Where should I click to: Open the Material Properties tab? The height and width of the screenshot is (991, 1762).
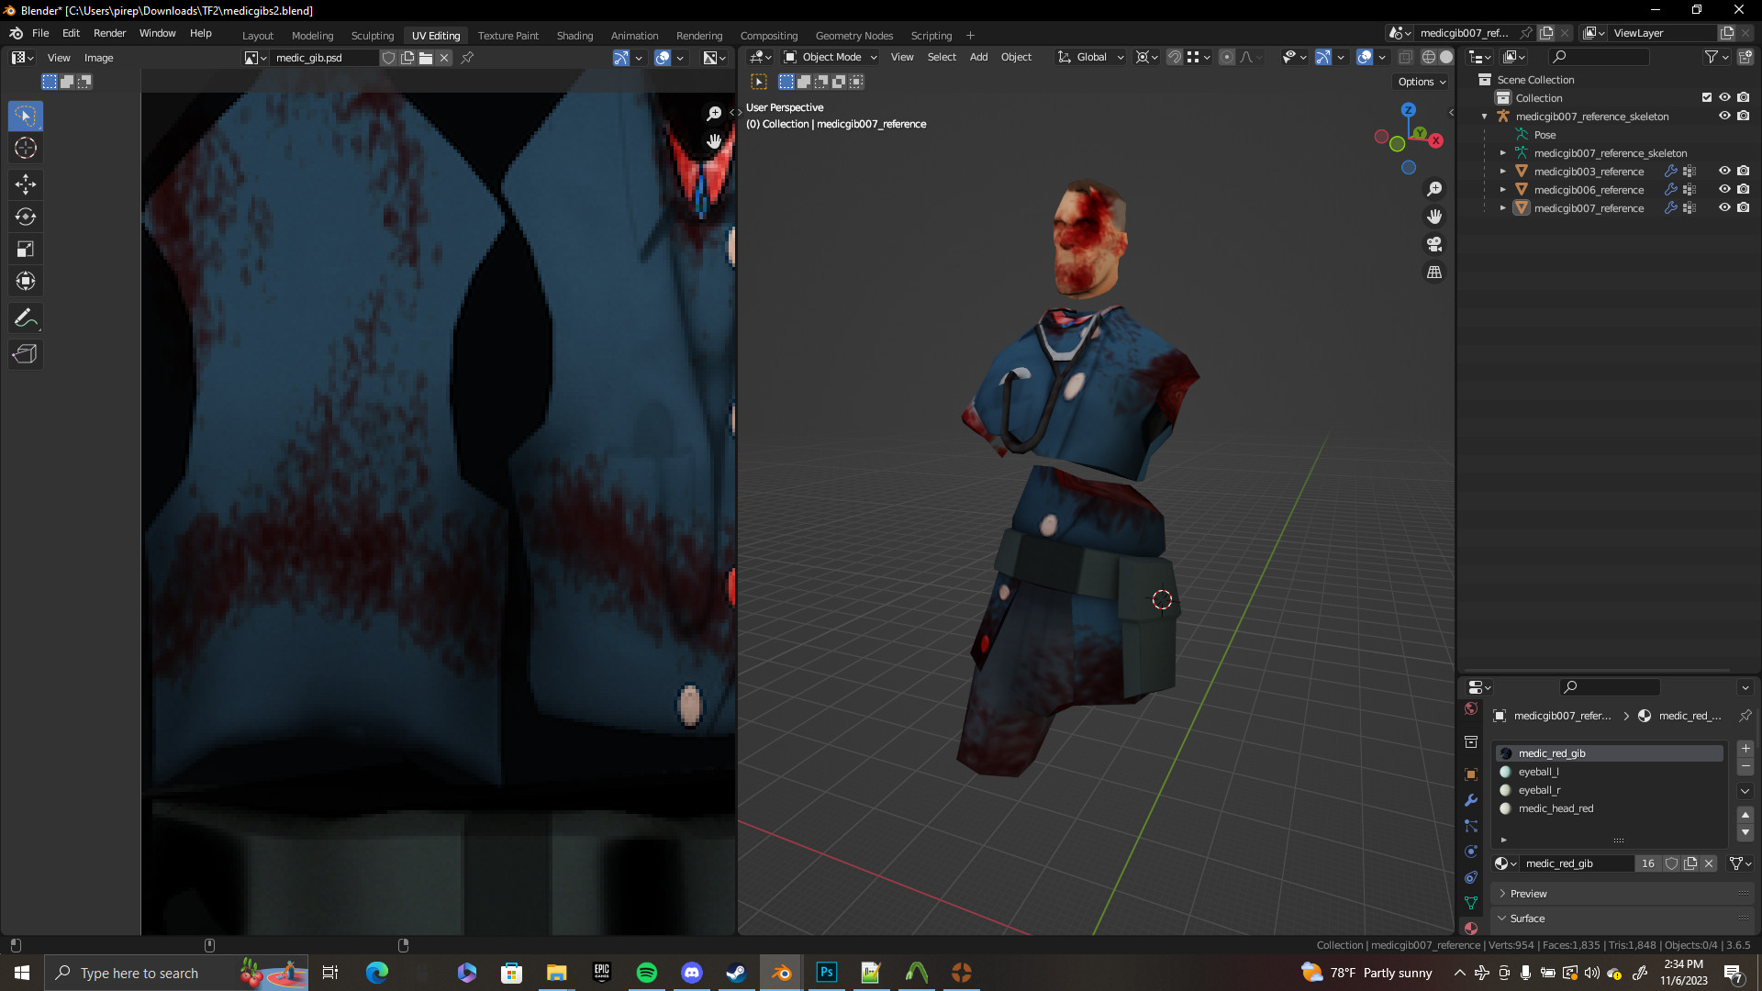[x=1470, y=929]
